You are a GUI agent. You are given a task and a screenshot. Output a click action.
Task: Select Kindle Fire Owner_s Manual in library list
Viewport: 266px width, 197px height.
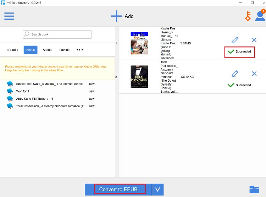tap(51, 84)
